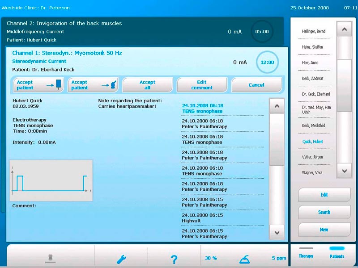358x268 pixels.
Task: Click Patient: Hubert Quick in Channel 2
Action: [x=31, y=40]
